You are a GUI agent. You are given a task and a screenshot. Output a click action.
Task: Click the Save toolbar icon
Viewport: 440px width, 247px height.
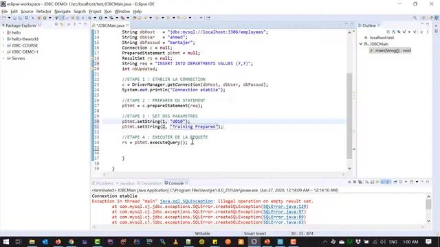(x=14, y=18)
